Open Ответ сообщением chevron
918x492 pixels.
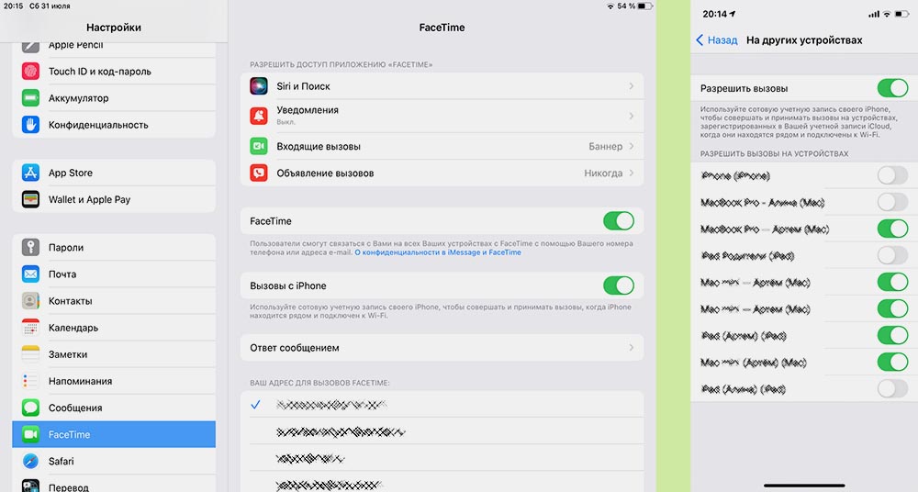coord(632,347)
